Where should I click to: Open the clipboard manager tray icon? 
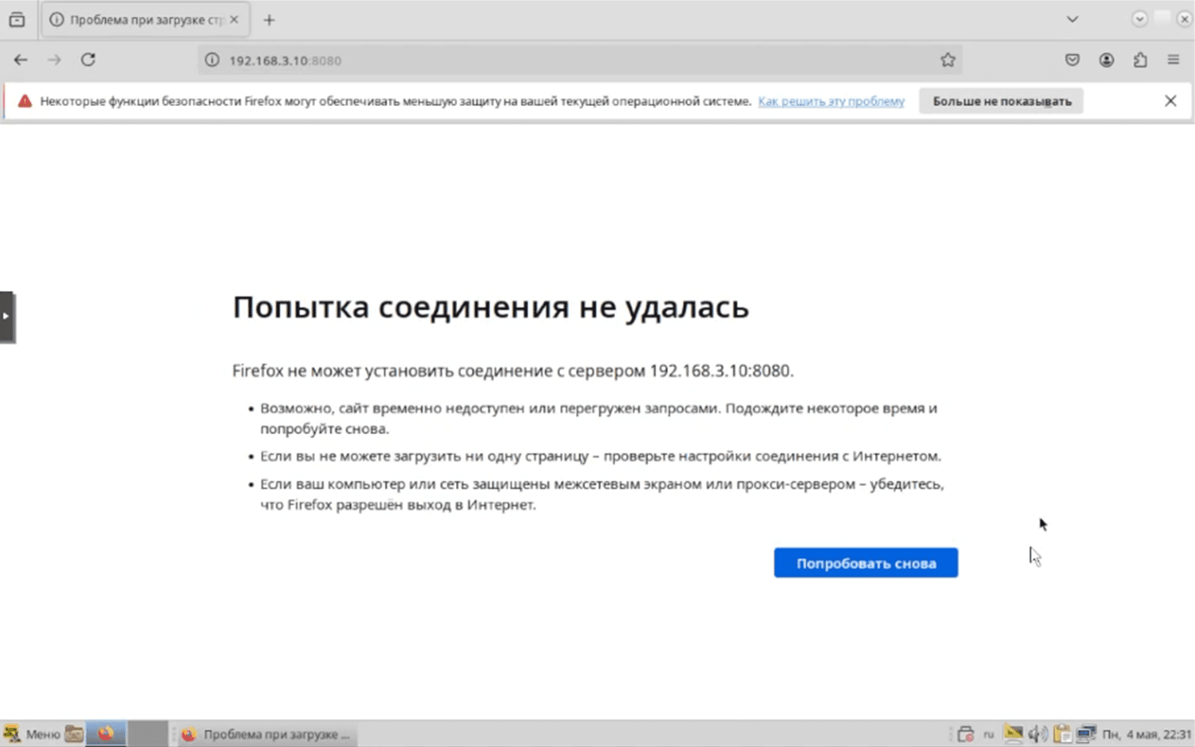[1062, 734]
